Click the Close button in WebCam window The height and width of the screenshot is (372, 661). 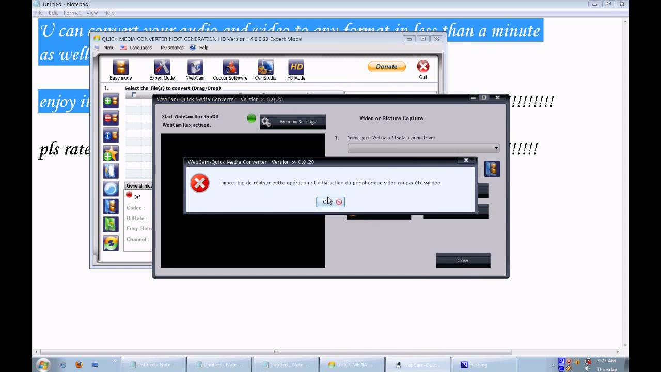click(463, 260)
